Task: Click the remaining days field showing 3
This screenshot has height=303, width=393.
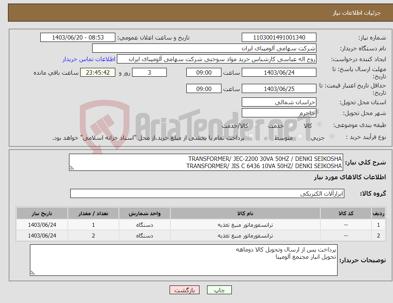Action: point(149,73)
